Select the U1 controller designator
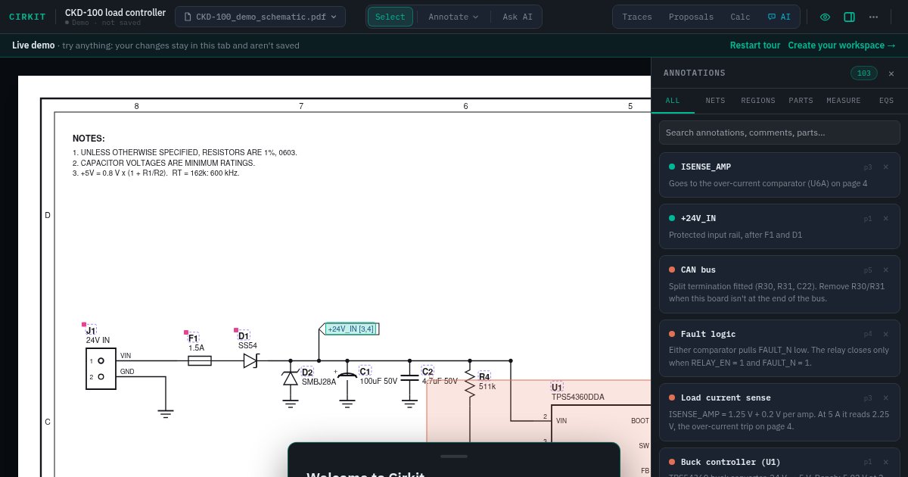This screenshot has width=908, height=477. (x=557, y=387)
